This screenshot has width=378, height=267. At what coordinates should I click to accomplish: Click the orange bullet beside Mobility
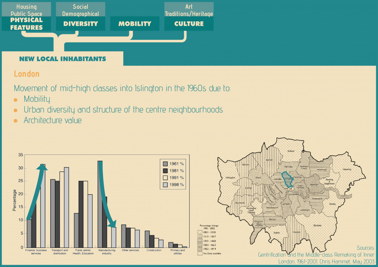coord(16,100)
